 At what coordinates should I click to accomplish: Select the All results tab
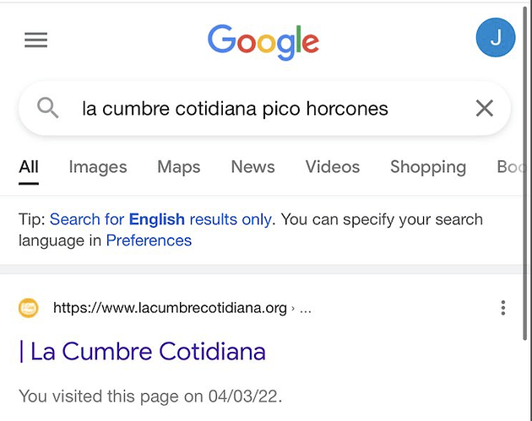coord(29,167)
